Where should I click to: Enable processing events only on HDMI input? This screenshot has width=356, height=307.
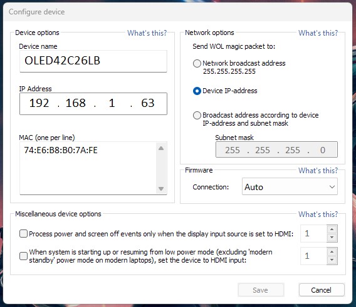coord(23,234)
